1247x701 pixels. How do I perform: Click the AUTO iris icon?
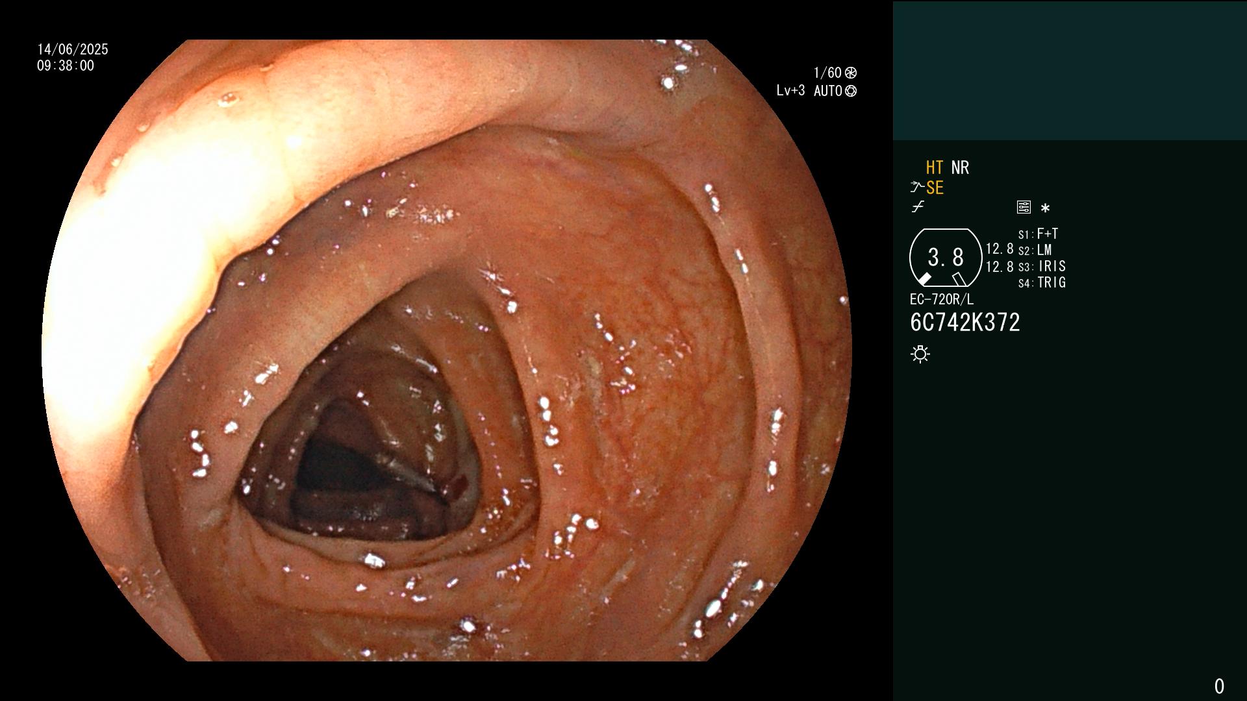pos(851,91)
